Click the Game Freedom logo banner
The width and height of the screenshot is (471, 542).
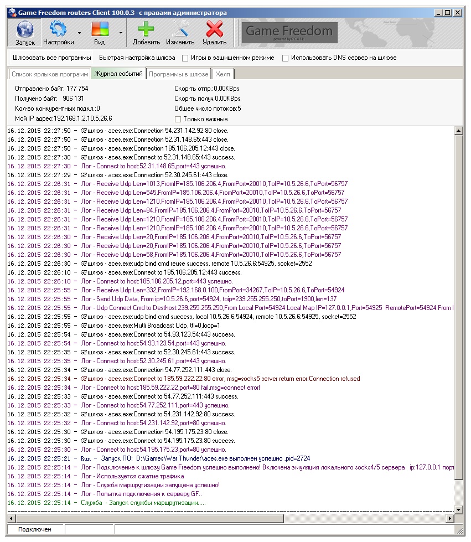click(289, 33)
